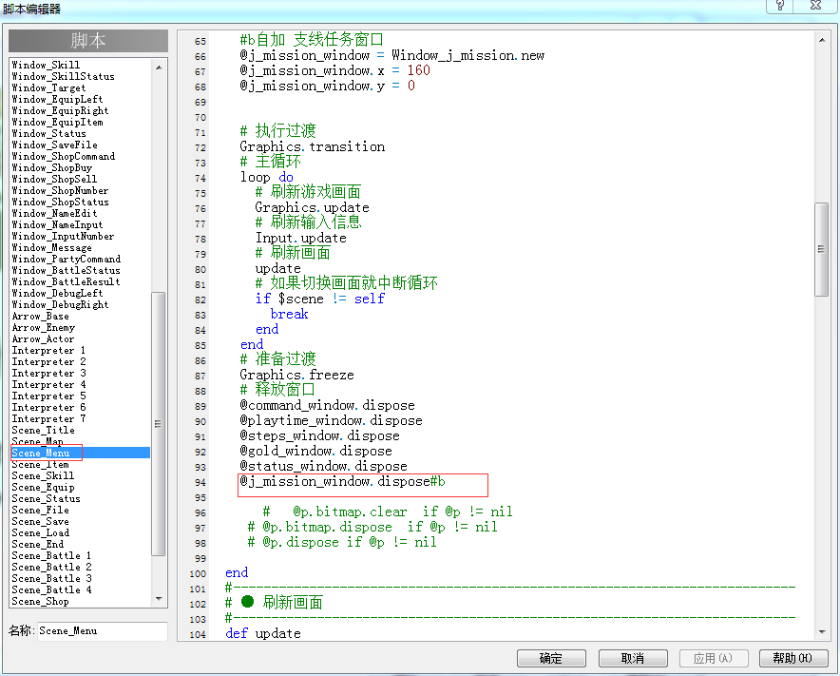Click the 取消 cancel button
840x676 pixels.
coord(633,658)
